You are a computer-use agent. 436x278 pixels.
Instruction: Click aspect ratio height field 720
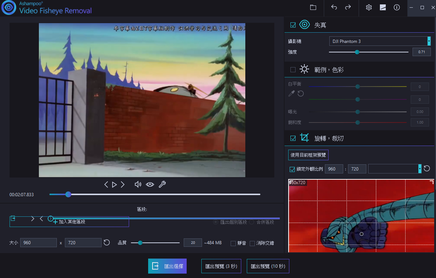(357, 169)
